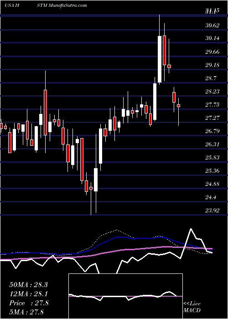Click the MACD inset chart panel

coord(125,296)
